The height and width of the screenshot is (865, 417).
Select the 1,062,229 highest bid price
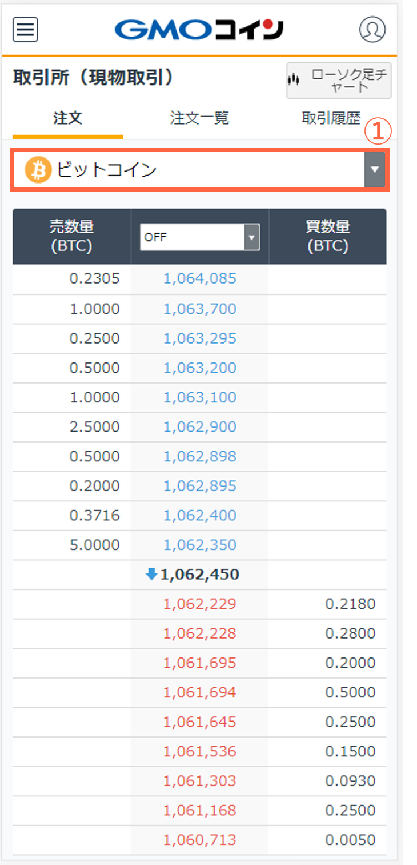point(199,604)
